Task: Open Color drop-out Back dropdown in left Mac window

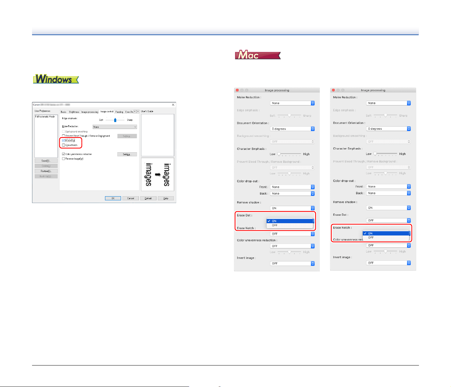Action: pyautogui.click(x=292, y=193)
